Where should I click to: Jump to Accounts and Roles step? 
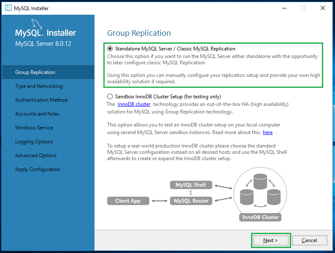37,114
